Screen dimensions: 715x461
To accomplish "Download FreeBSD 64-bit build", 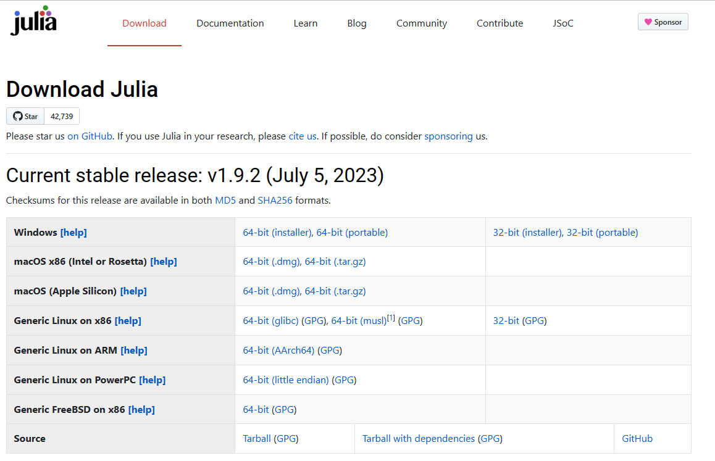I will (x=256, y=410).
